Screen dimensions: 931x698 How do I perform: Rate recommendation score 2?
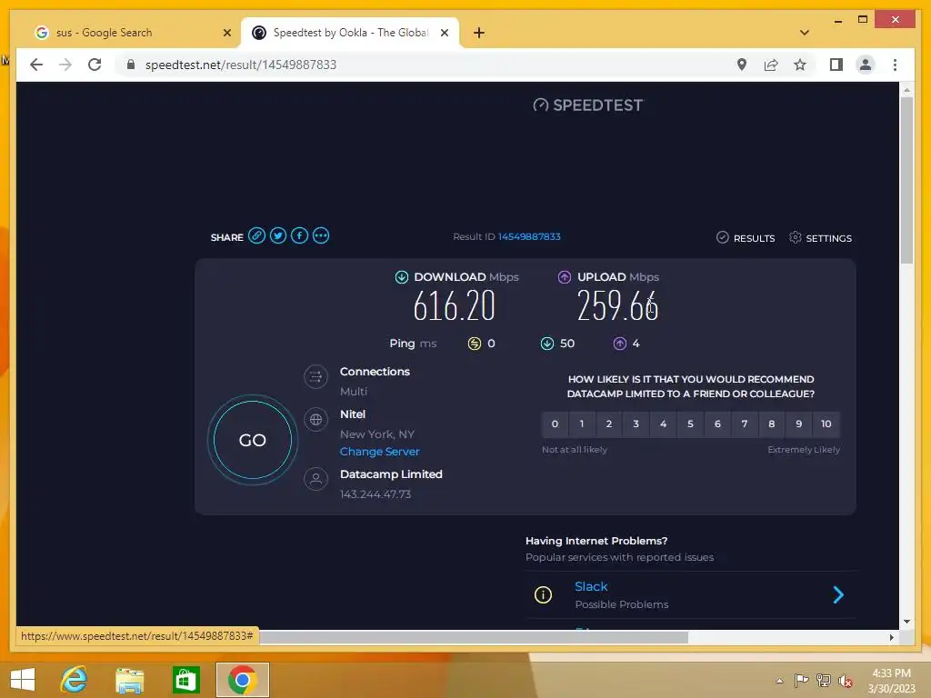(x=608, y=424)
